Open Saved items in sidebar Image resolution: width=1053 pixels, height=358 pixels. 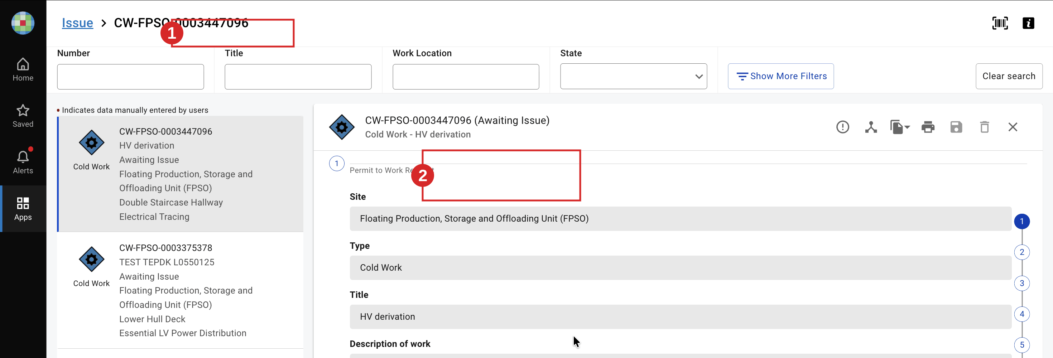23,116
